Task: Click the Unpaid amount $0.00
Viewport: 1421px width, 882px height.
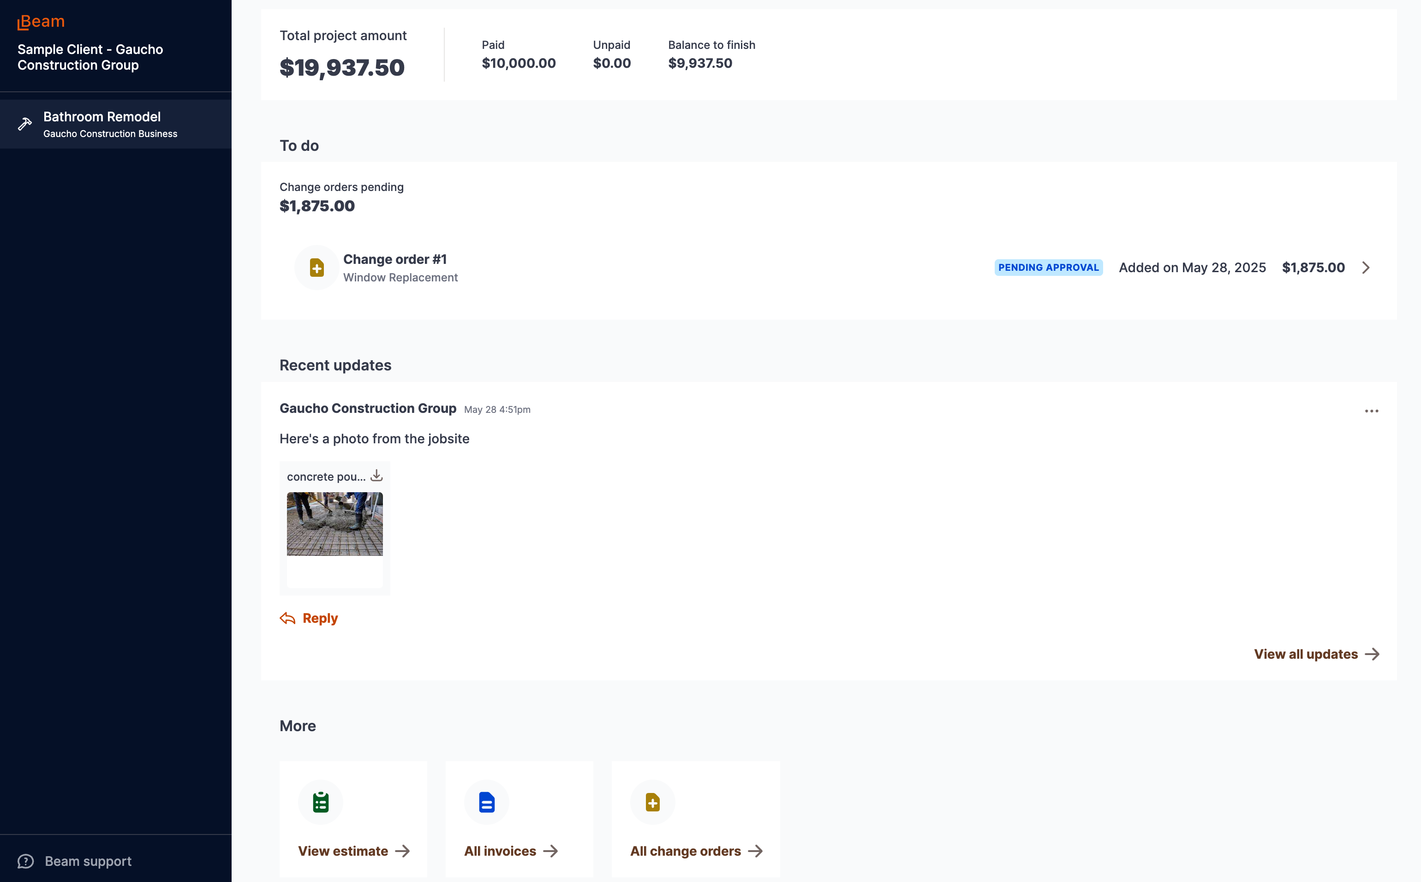Action: 612,63
